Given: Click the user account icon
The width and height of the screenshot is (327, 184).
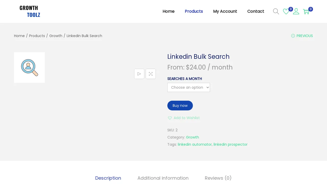Looking at the screenshot, I should pyautogui.click(x=296, y=11).
